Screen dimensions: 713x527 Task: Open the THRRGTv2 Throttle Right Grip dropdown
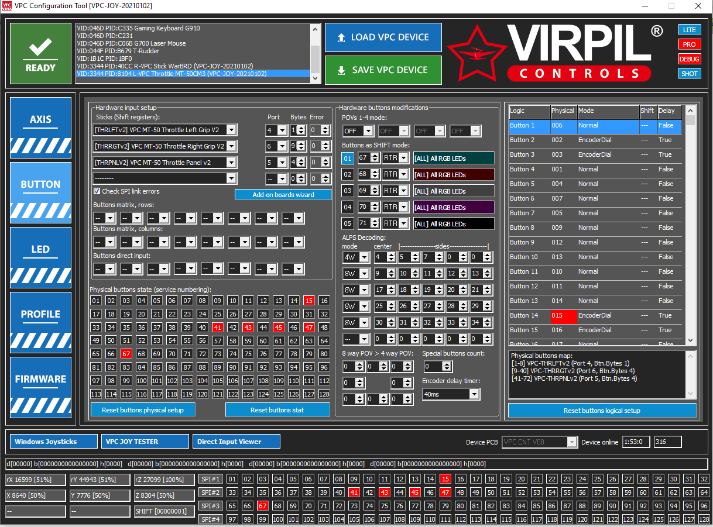click(x=165, y=146)
